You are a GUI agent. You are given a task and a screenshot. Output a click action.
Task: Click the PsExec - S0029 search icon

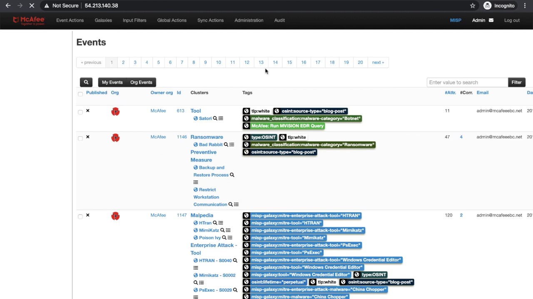(x=235, y=290)
